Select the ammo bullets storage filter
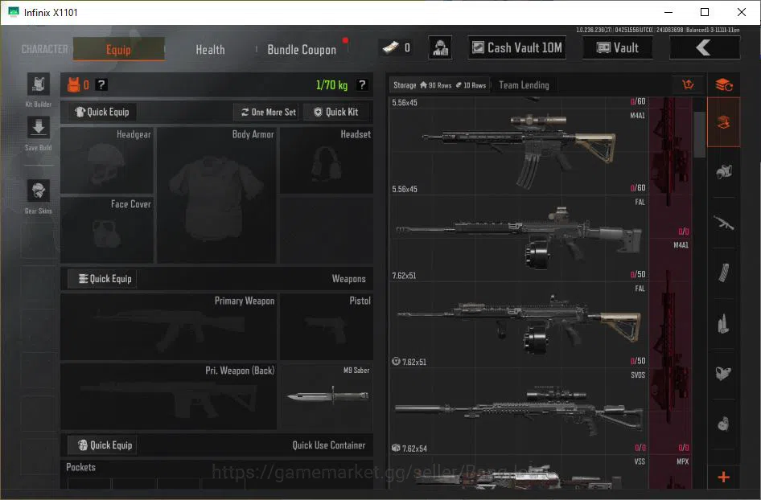761x500 pixels. [x=724, y=323]
